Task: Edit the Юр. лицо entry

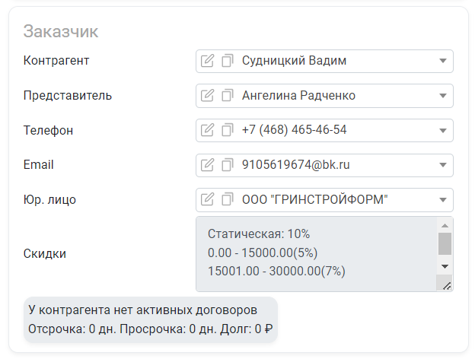Action: [207, 200]
